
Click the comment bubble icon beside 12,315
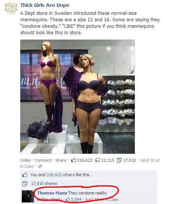(x=98, y=160)
